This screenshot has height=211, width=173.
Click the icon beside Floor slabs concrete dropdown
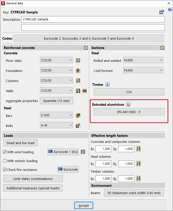[78, 61]
